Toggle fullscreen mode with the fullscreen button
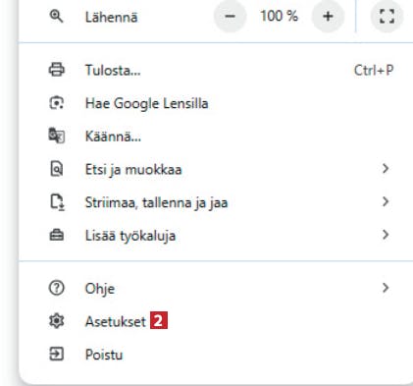The height and width of the screenshot is (386, 413). click(x=387, y=16)
